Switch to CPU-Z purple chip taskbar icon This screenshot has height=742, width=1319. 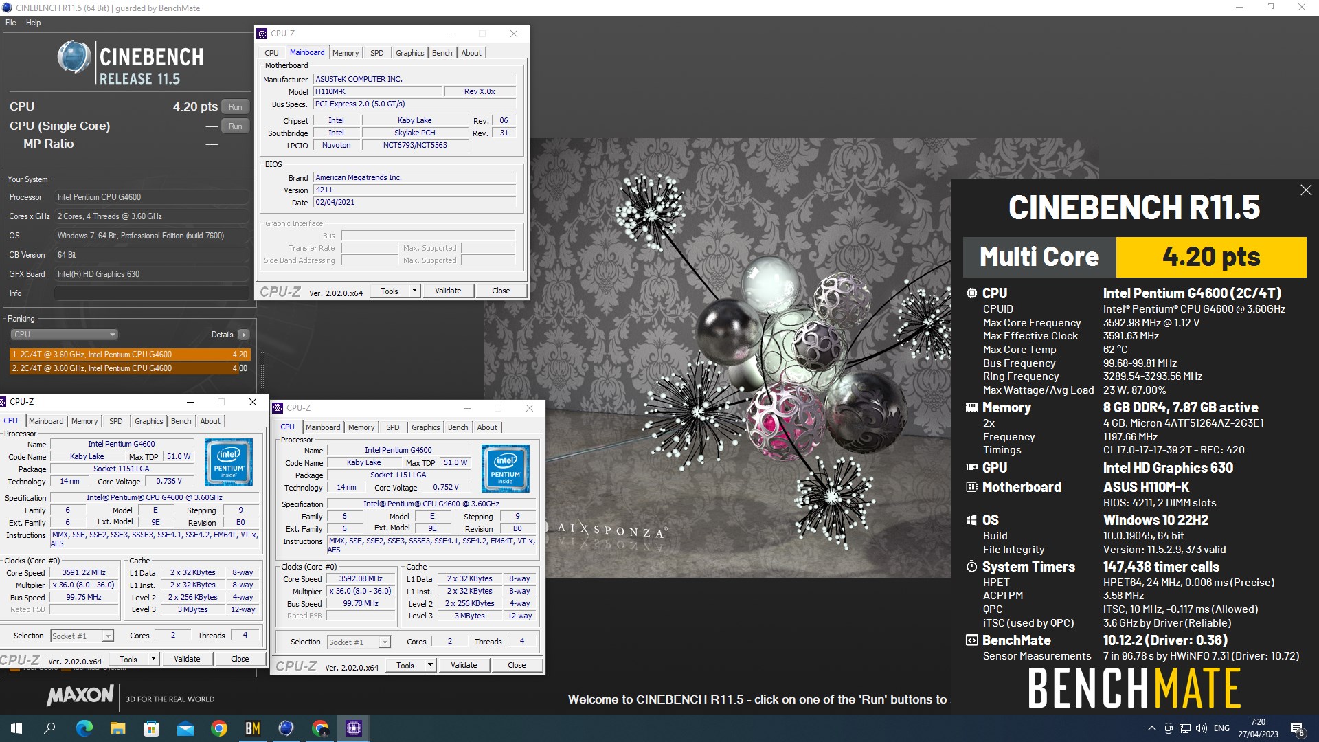[353, 728]
